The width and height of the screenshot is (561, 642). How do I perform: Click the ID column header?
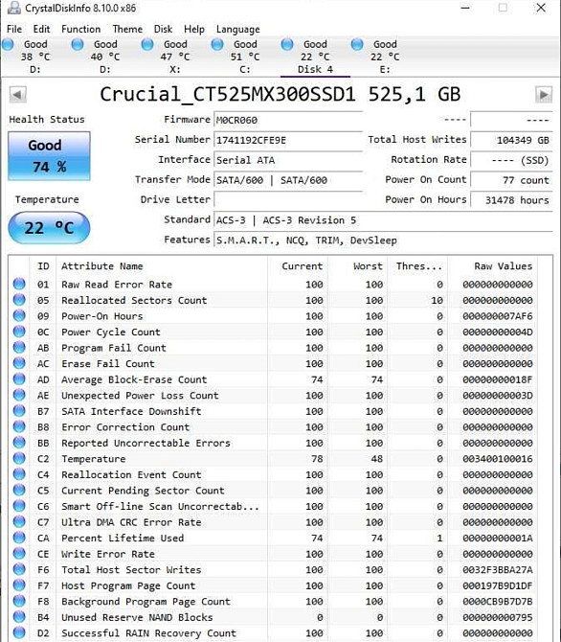(43, 266)
